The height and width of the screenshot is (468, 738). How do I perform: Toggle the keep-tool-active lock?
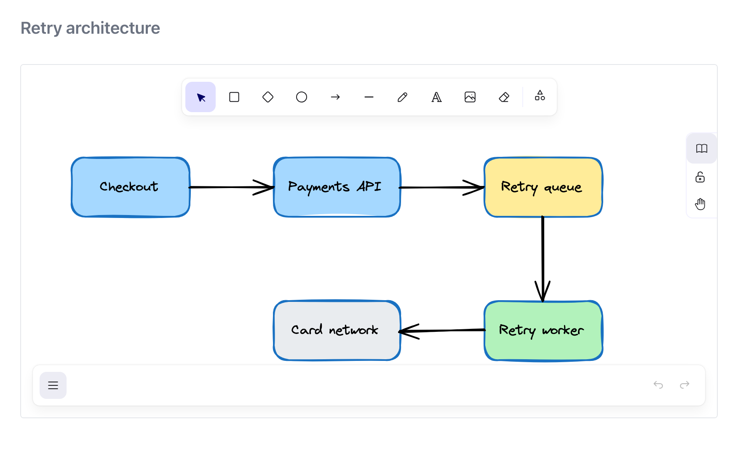pyautogui.click(x=700, y=177)
